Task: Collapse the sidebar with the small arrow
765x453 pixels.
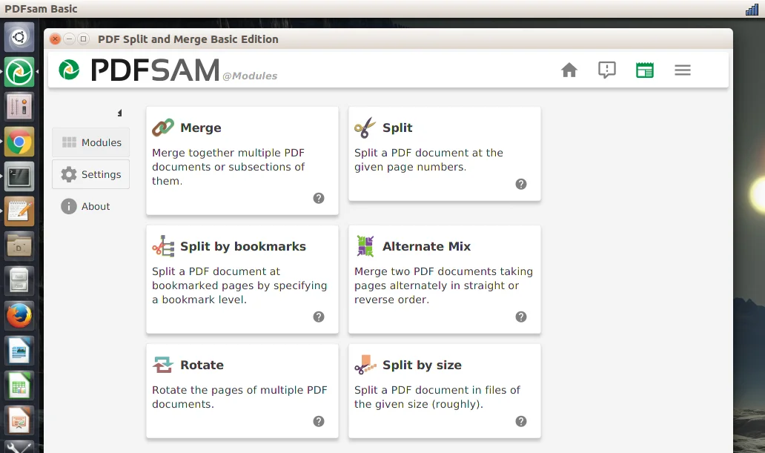Action: click(x=119, y=113)
